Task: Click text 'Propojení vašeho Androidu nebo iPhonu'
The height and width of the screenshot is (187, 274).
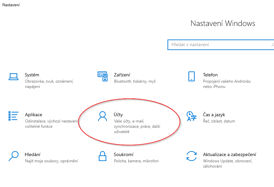Action: (227, 84)
